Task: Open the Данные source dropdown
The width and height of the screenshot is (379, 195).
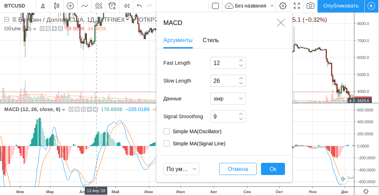Action: click(x=228, y=99)
